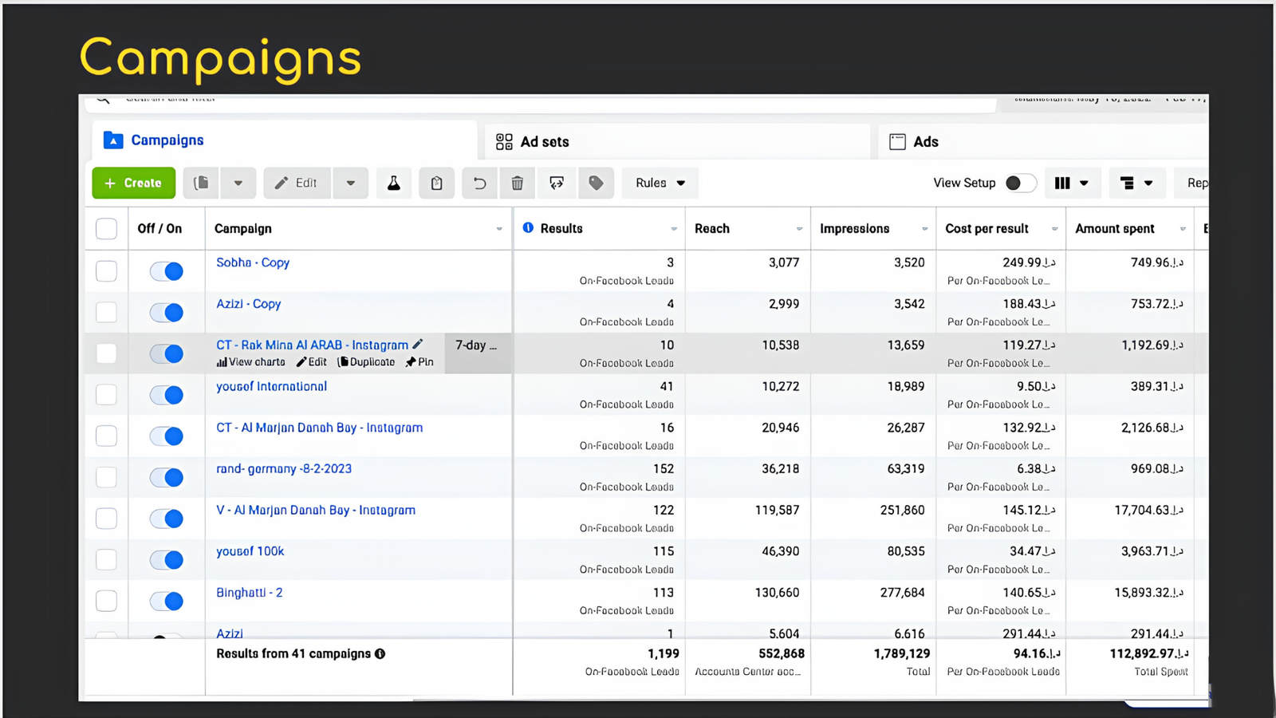This screenshot has height=718, width=1276.
Task: Click the tag label icon
Action: (596, 183)
